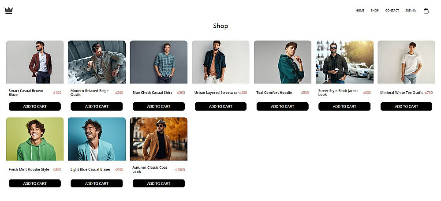Click the Sign In link
Screen dimensions: 441x201
coord(411,11)
